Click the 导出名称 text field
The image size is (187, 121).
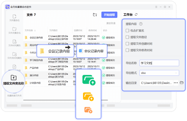159,63
